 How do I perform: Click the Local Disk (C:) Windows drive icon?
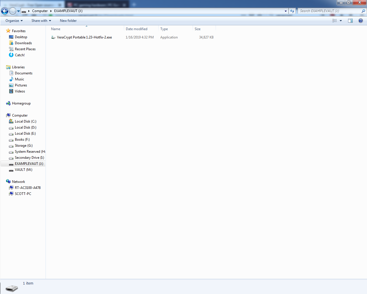11,121
